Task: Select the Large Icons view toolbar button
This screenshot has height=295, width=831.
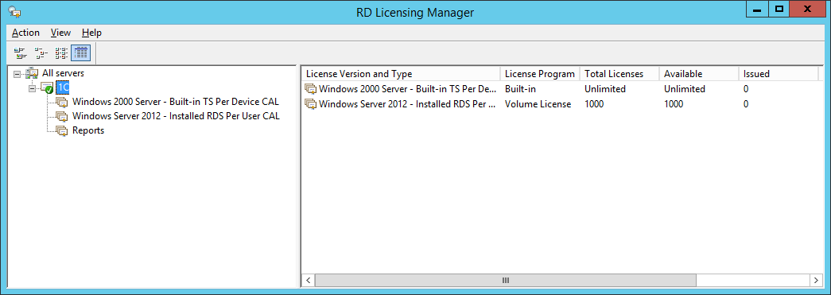Action: [21, 53]
